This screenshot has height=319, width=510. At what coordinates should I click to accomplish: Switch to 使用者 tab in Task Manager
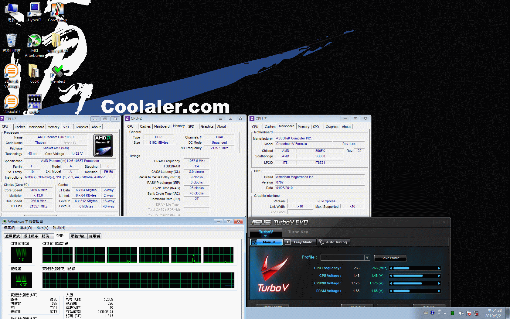pos(95,236)
